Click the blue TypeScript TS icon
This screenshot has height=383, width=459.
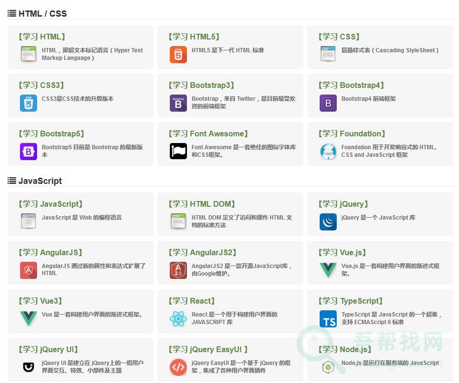click(328, 319)
